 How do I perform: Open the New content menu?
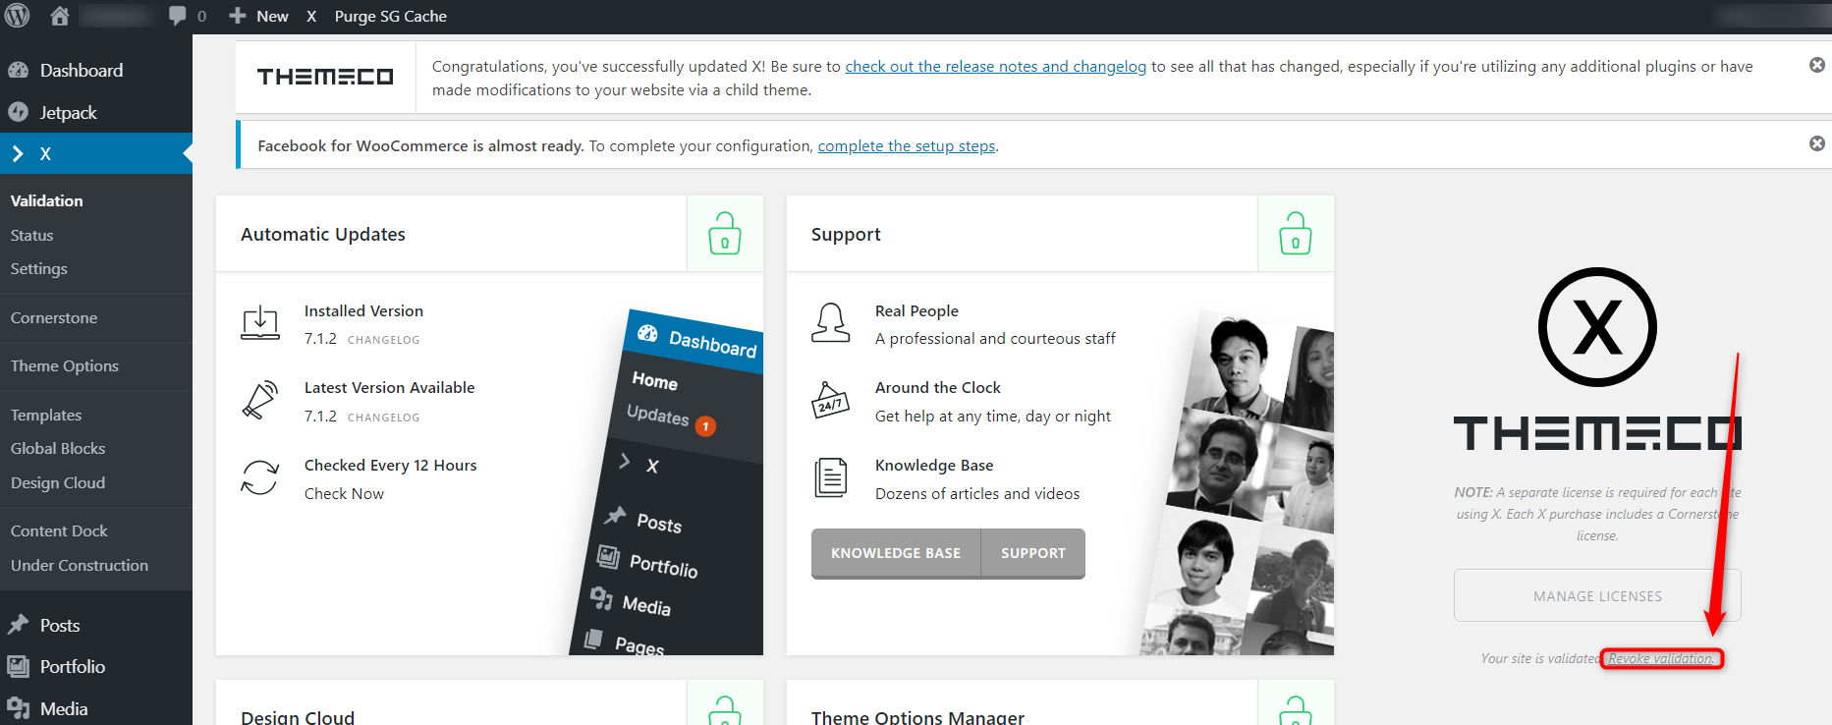click(x=259, y=16)
